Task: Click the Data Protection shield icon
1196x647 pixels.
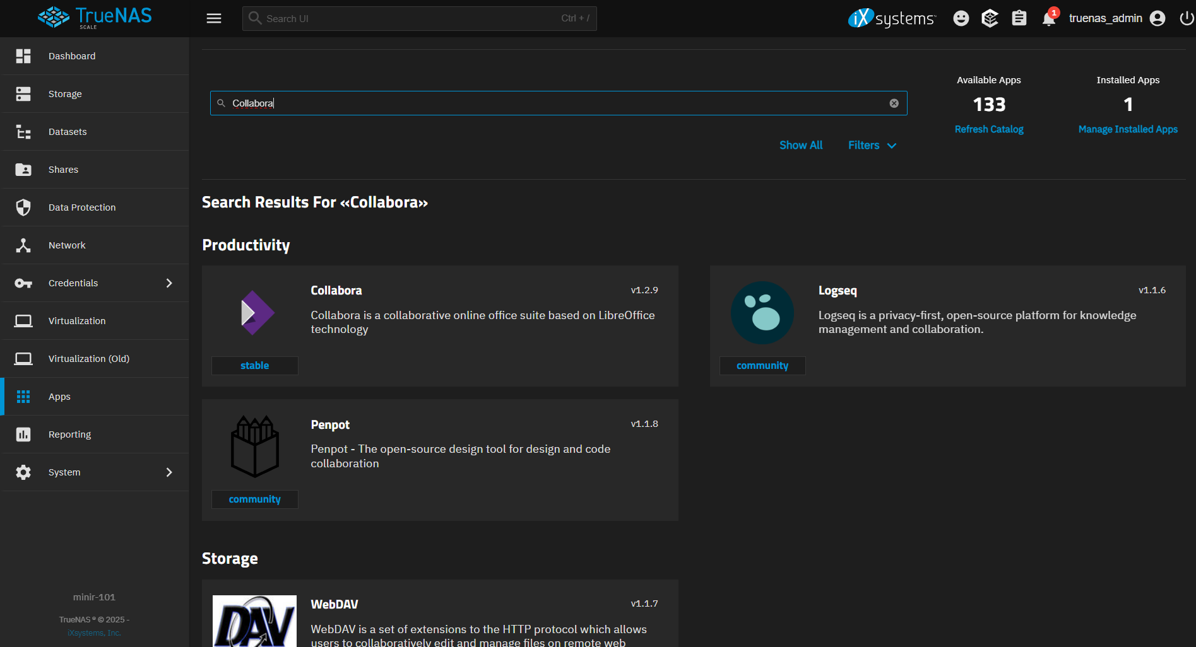Action: pyautogui.click(x=23, y=207)
